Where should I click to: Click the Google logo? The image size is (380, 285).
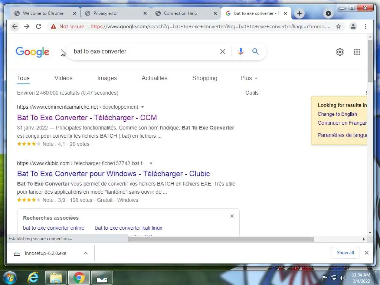point(33,52)
